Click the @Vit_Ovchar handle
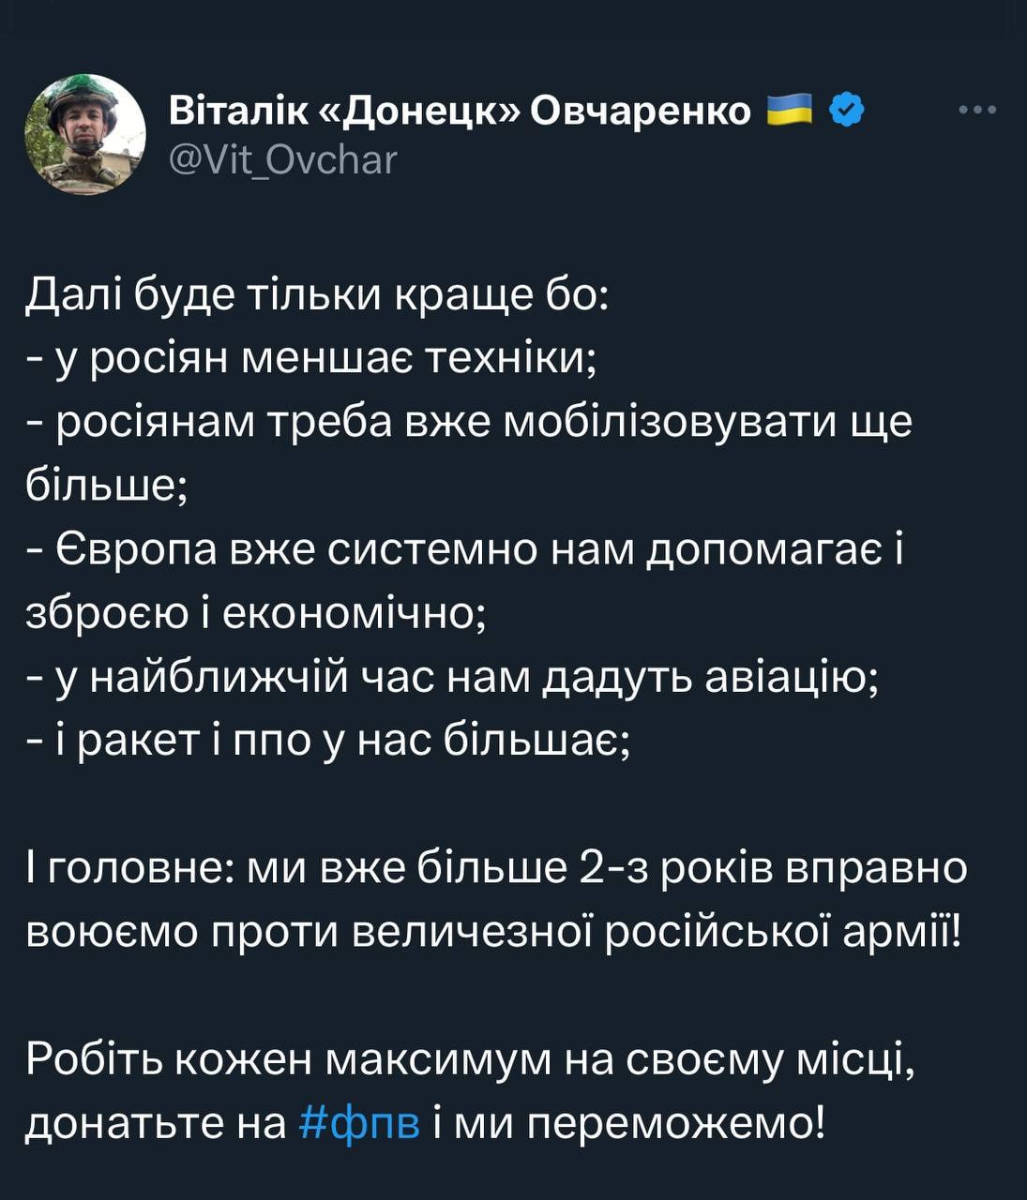 [283, 160]
